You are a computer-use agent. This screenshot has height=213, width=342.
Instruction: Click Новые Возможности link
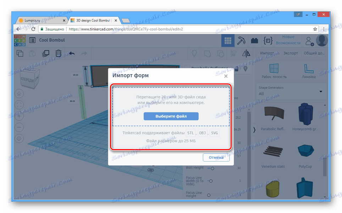click(x=288, y=40)
